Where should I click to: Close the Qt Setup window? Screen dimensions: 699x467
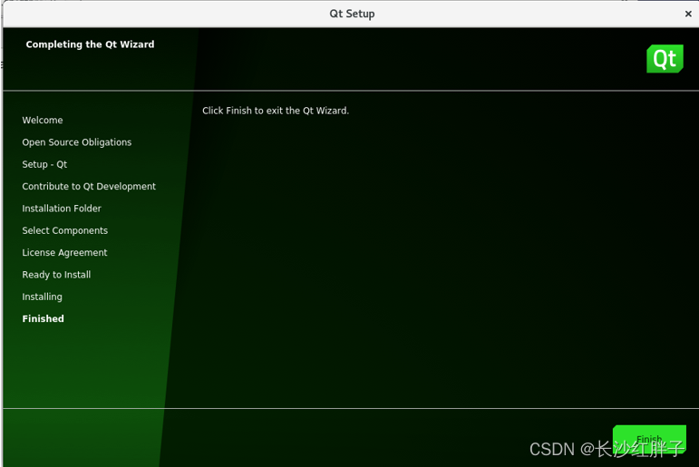(x=688, y=14)
